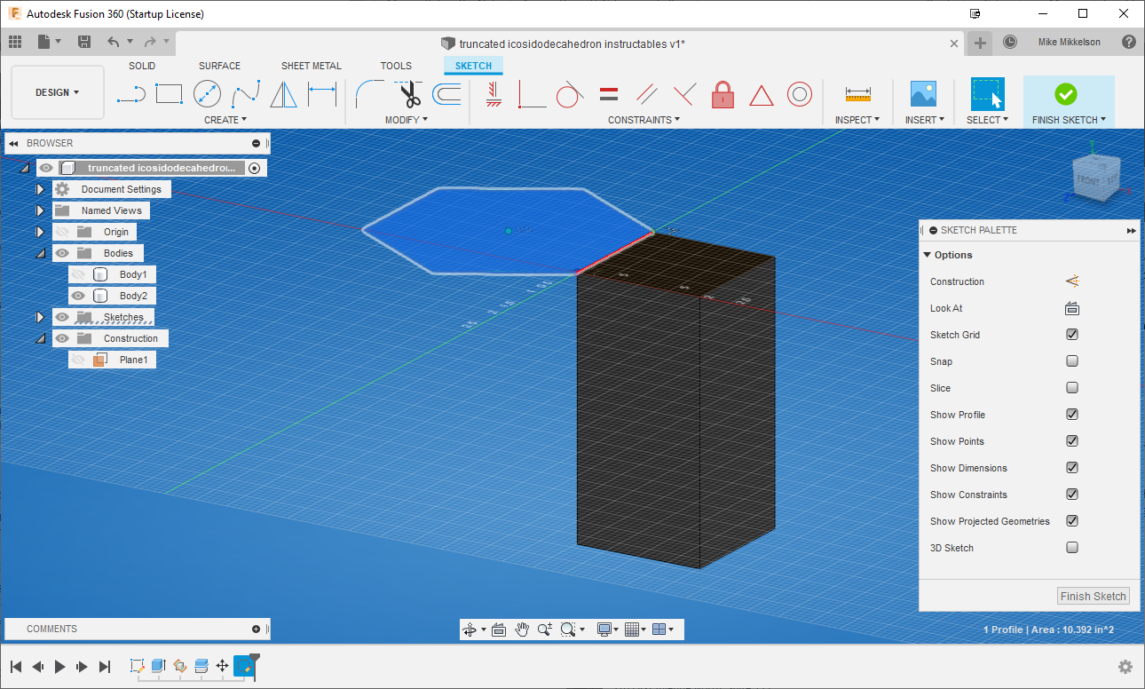The height and width of the screenshot is (689, 1145).
Task: Activate the Trim tool in Modify
Action: pos(409,92)
